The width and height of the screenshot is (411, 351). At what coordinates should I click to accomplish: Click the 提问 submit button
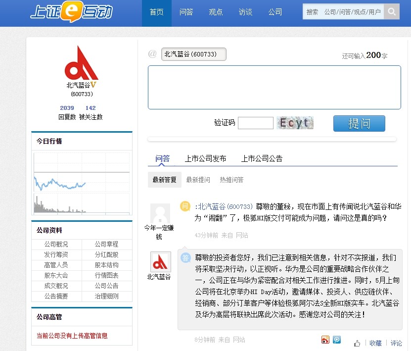click(x=359, y=123)
